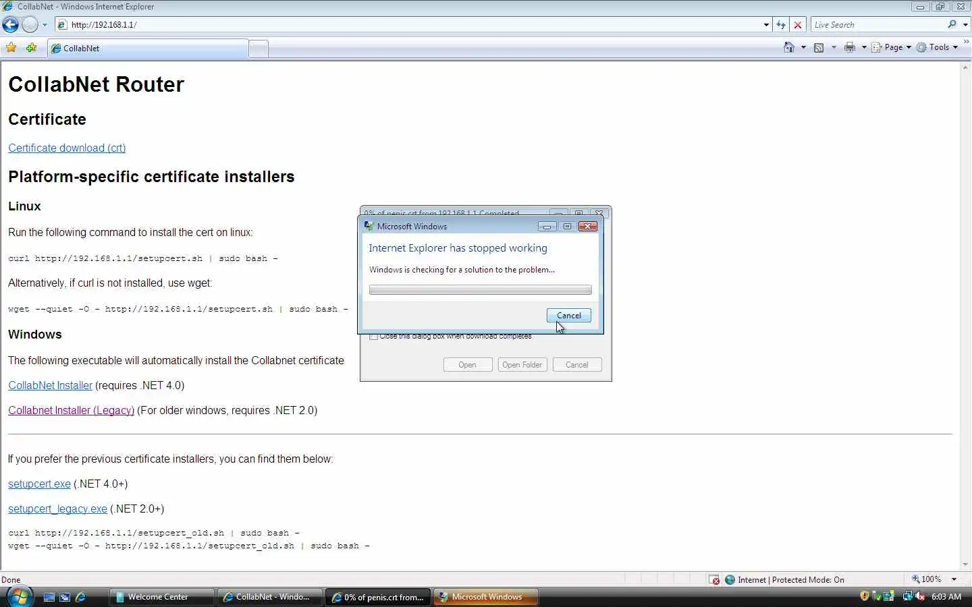Click the 6:03 AM system clock

946,597
